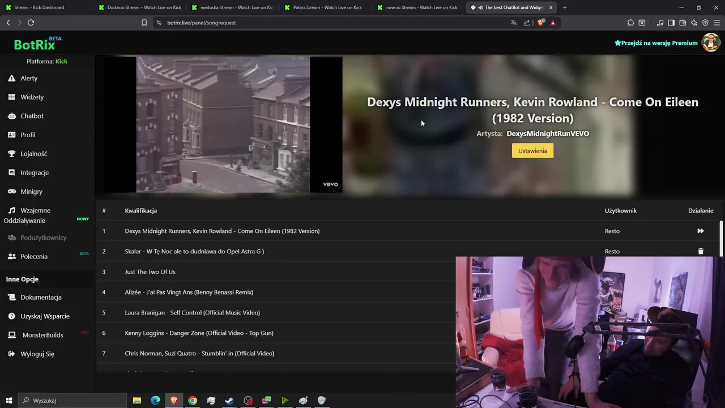Screen dimensions: 725x408
Task: Open the Brave Wallet icon
Action: 683,23
